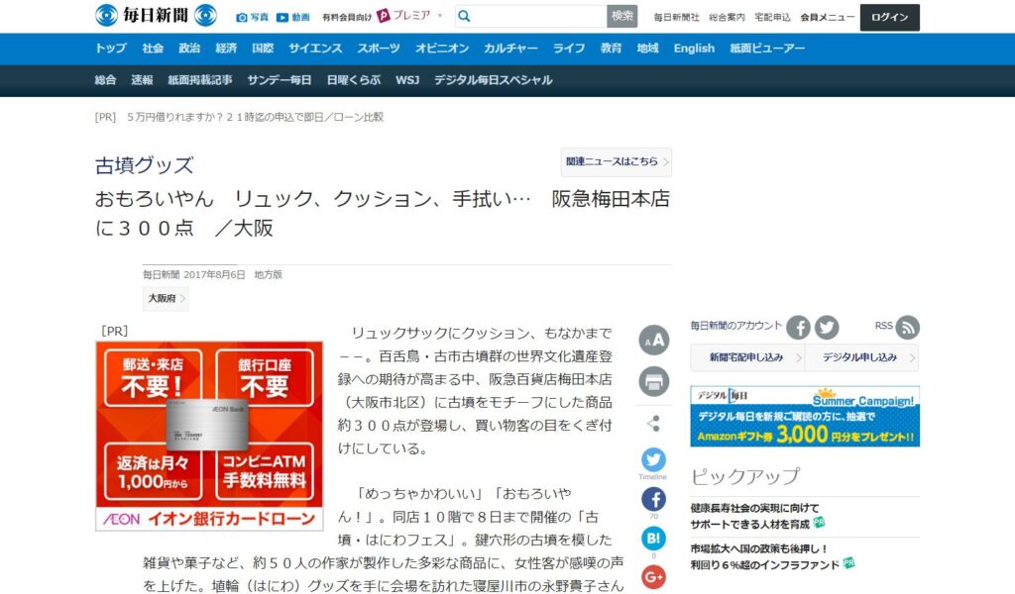The height and width of the screenshot is (594, 1015).
Task: Select the 大阪府 region tag
Action: point(165,298)
